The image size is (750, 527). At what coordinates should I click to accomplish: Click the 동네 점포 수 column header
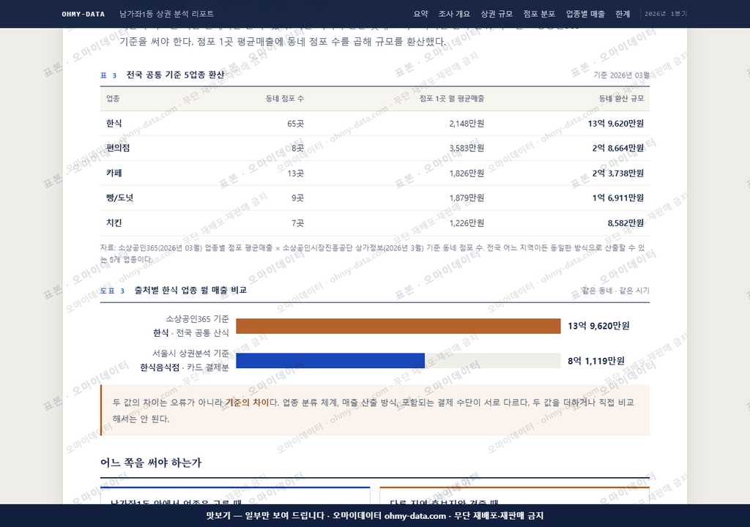285,99
